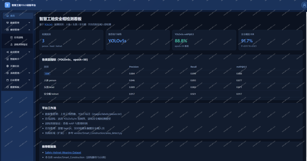Click the home icon beside 首页
The width and height of the screenshot is (307, 161).
tap(7, 16)
